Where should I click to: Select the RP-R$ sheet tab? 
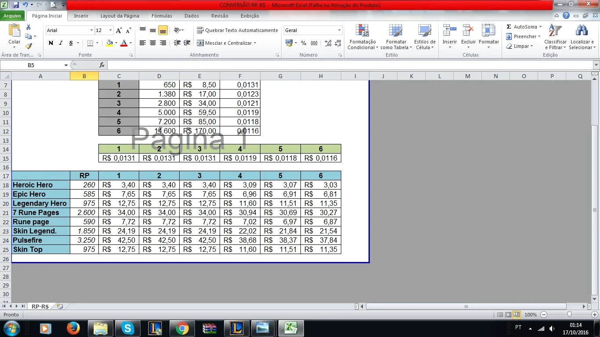pos(40,306)
